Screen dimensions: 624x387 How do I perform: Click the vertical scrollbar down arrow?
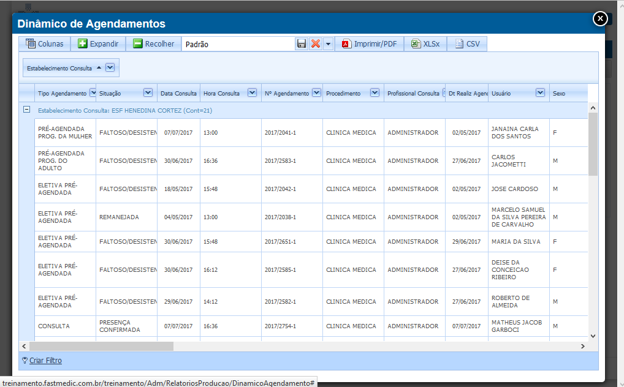[x=593, y=336]
